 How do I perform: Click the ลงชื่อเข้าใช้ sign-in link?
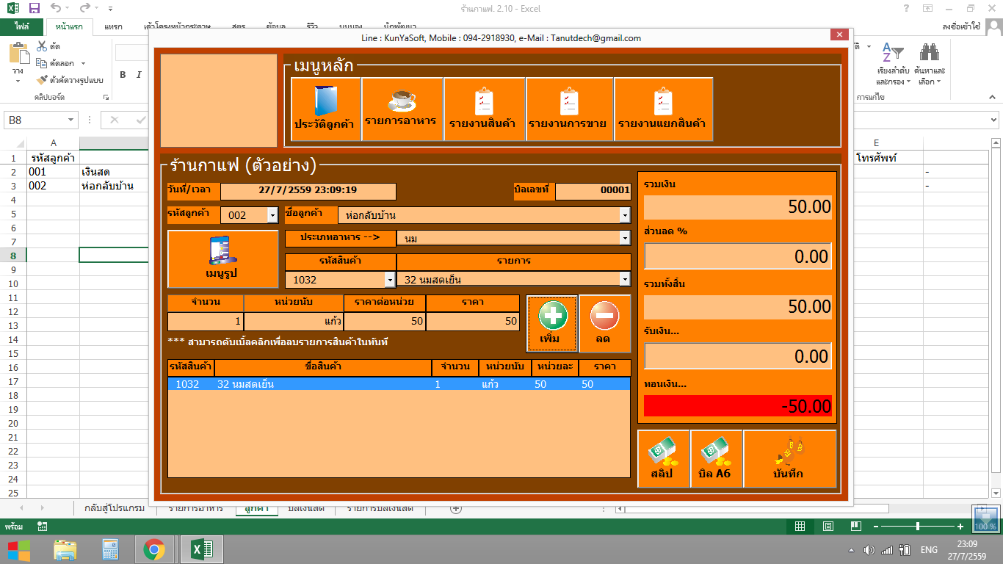tap(962, 26)
